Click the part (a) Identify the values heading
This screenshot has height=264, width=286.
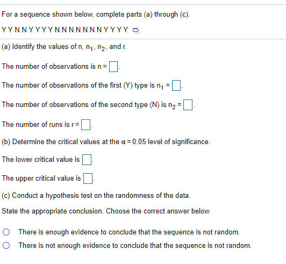point(64,47)
